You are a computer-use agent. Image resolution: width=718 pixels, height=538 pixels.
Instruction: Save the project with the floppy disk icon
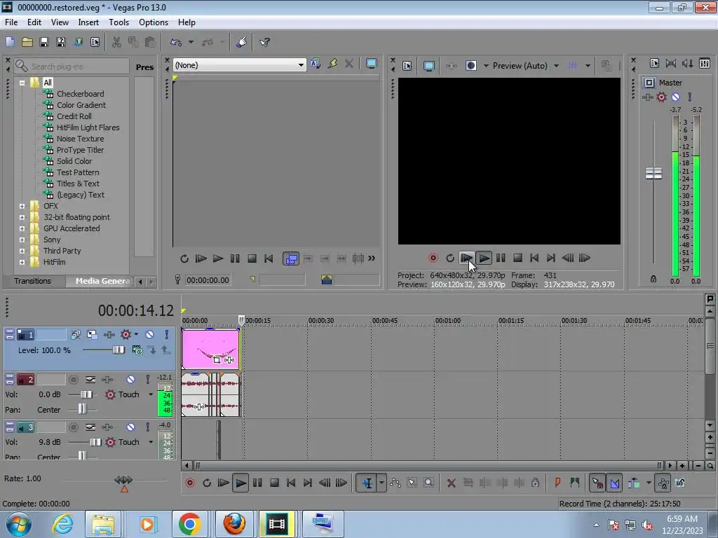coord(44,42)
